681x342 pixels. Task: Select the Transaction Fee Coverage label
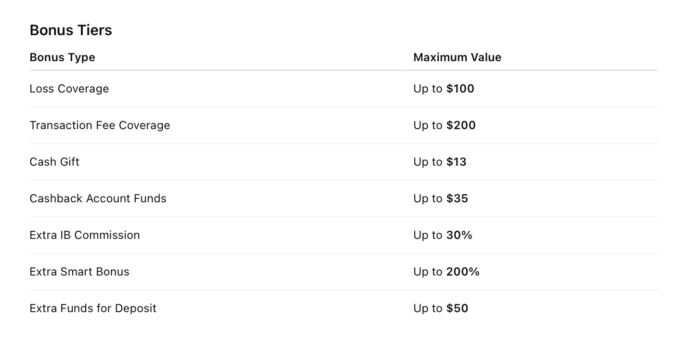(100, 125)
